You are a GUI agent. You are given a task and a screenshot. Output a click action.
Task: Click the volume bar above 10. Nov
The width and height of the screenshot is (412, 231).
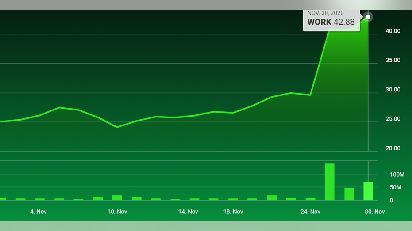pos(117,198)
